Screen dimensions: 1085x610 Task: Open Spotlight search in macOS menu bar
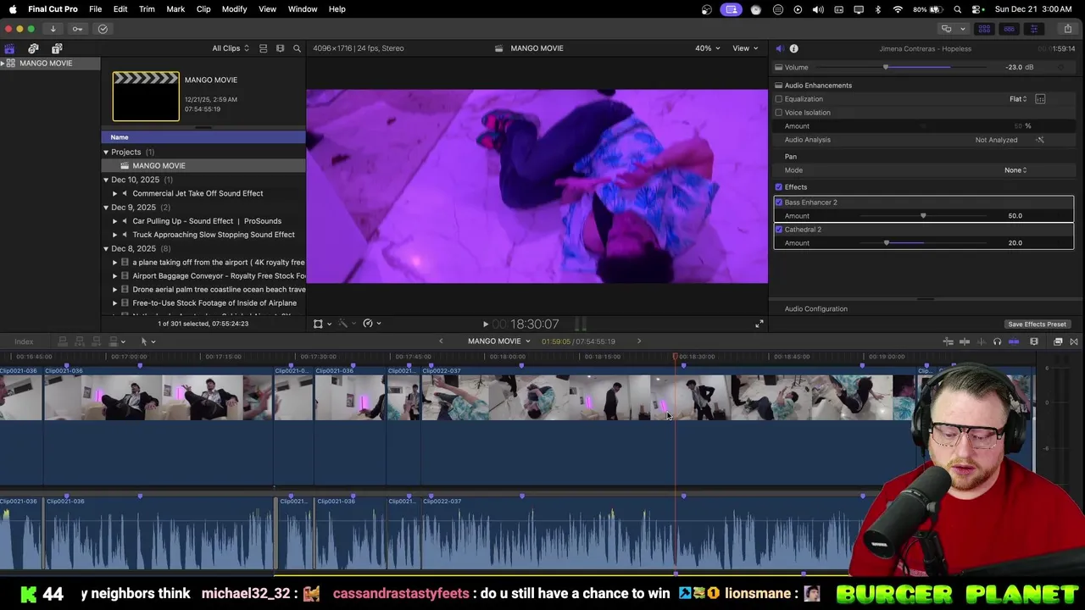(x=958, y=9)
